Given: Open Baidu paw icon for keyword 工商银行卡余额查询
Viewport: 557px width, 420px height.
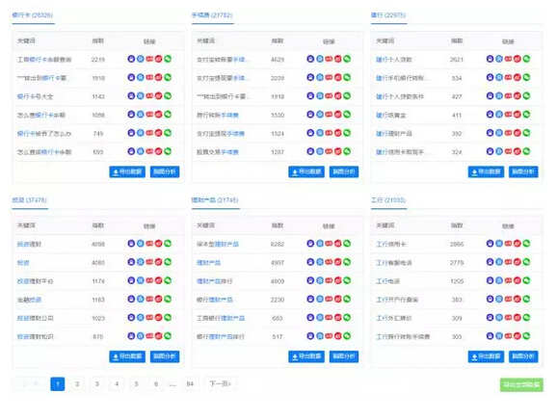Looking at the screenshot, I should [131, 59].
